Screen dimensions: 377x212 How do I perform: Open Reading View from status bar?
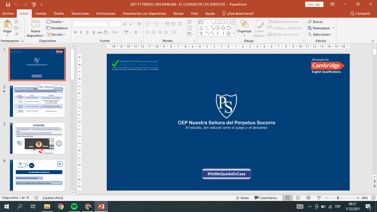[x=309, y=198]
